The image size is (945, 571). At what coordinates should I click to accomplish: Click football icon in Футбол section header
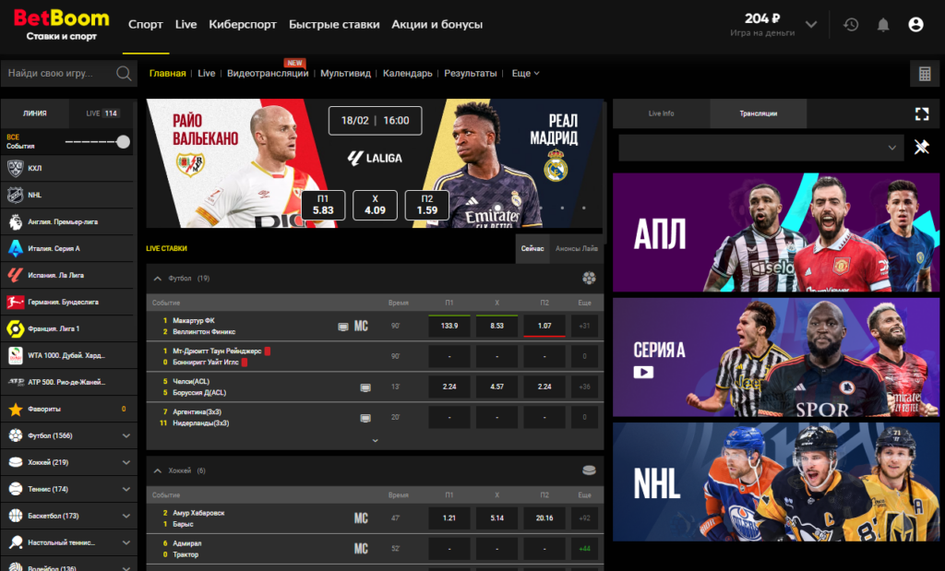click(x=589, y=279)
